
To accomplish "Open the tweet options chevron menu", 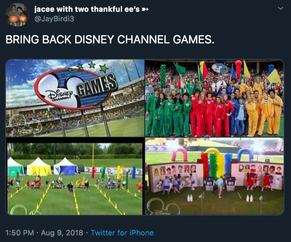I will click(280, 8).
